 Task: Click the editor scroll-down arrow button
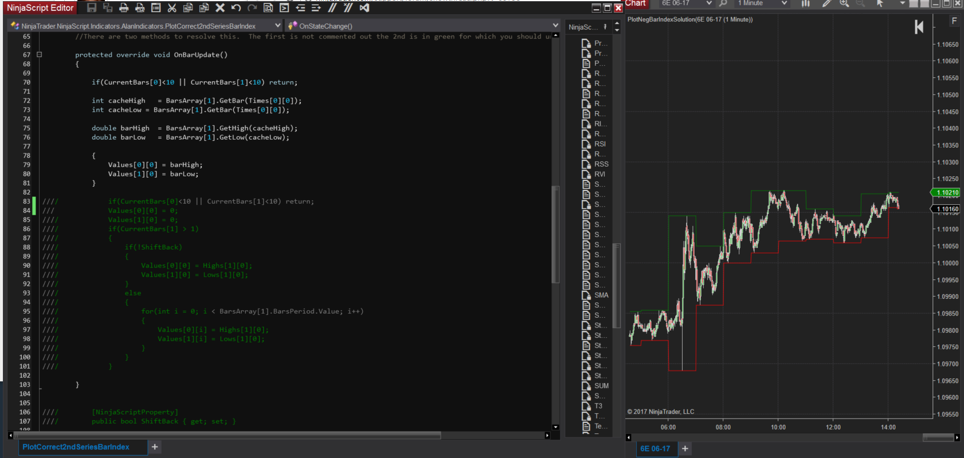tap(555, 427)
